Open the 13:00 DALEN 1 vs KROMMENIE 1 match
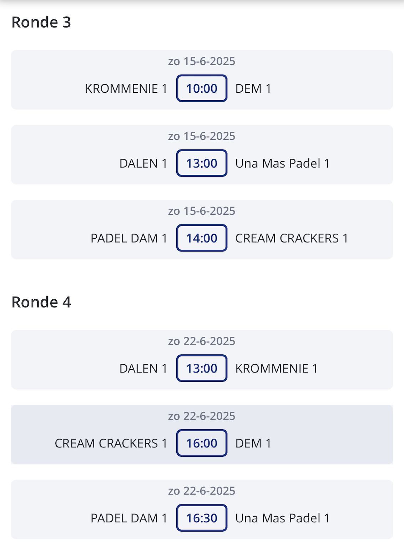The height and width of the screenshot is (558, 404). [x=202, y=360]
